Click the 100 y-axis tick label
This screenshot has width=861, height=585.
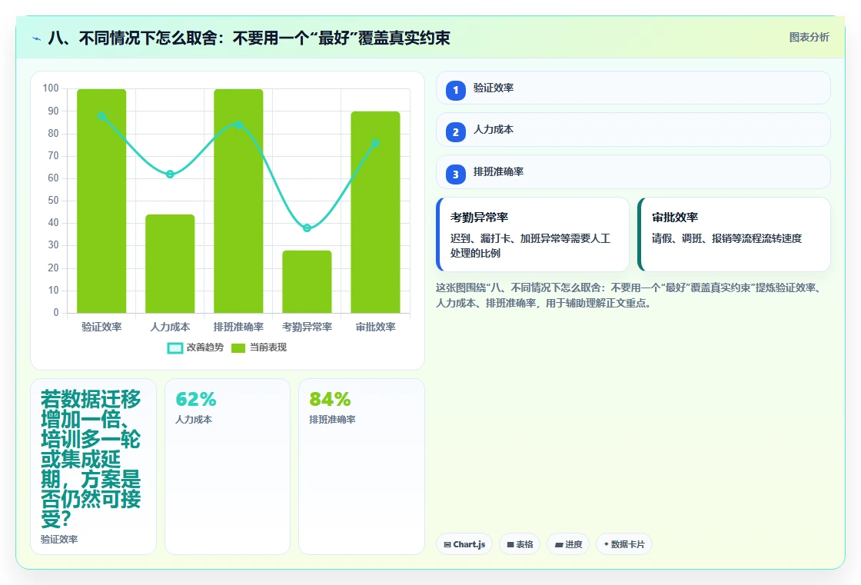coord(51,88)
